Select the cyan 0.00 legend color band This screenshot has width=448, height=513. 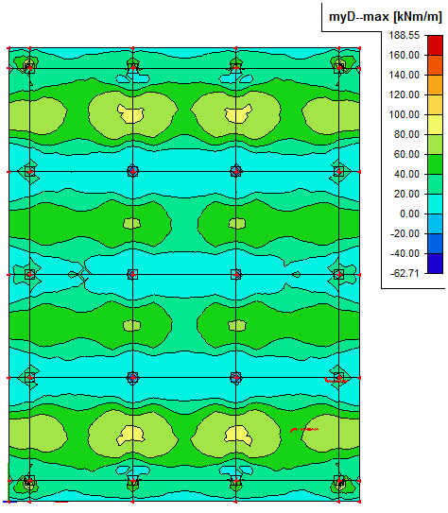tap(435, 204)
